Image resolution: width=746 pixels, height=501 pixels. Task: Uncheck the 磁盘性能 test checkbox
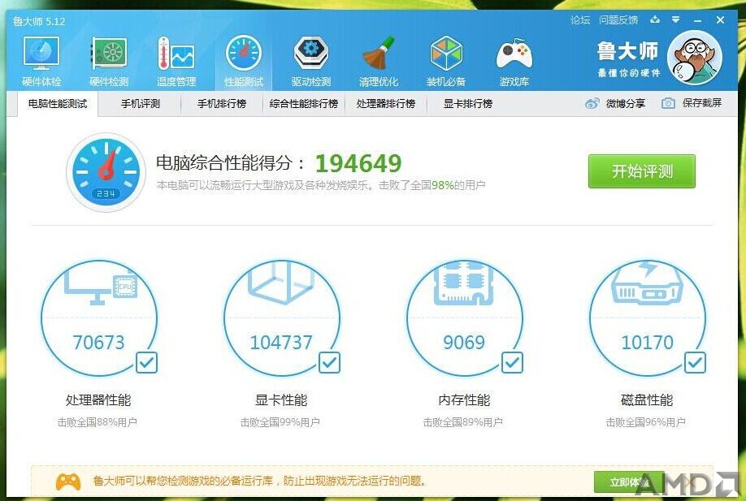pyautogui.click(x=695, y=363)
